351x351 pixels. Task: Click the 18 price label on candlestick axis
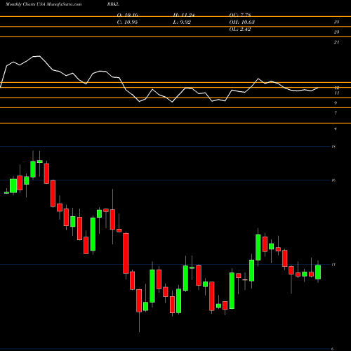[x=333, y=147]
